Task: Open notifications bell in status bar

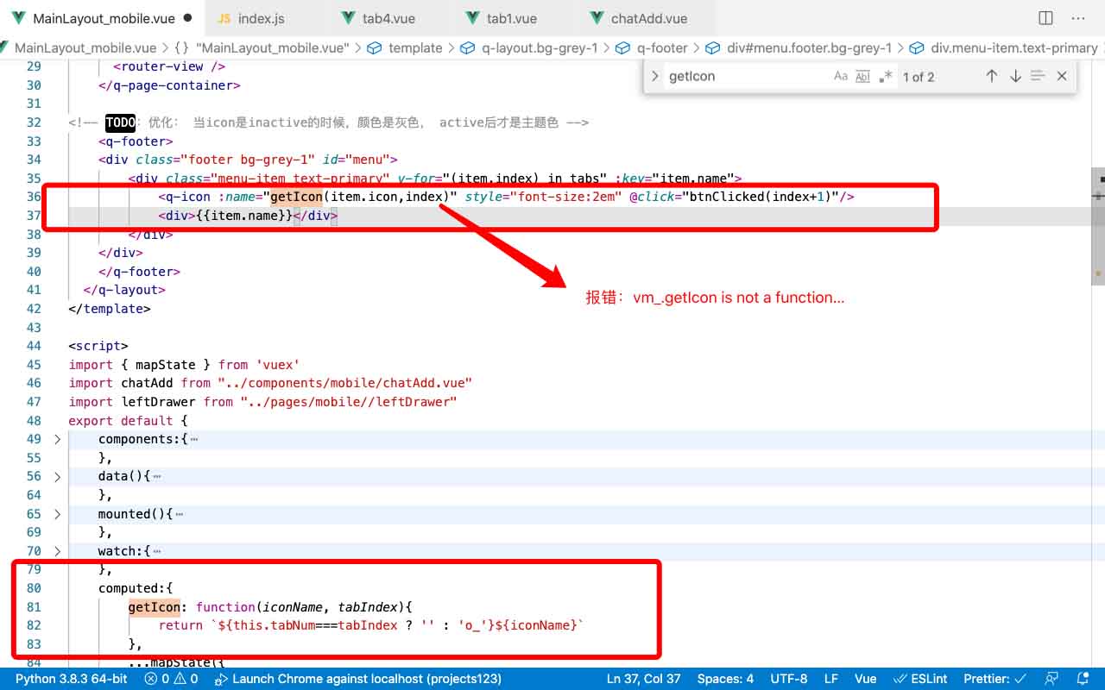Action: pos(1083,679)
